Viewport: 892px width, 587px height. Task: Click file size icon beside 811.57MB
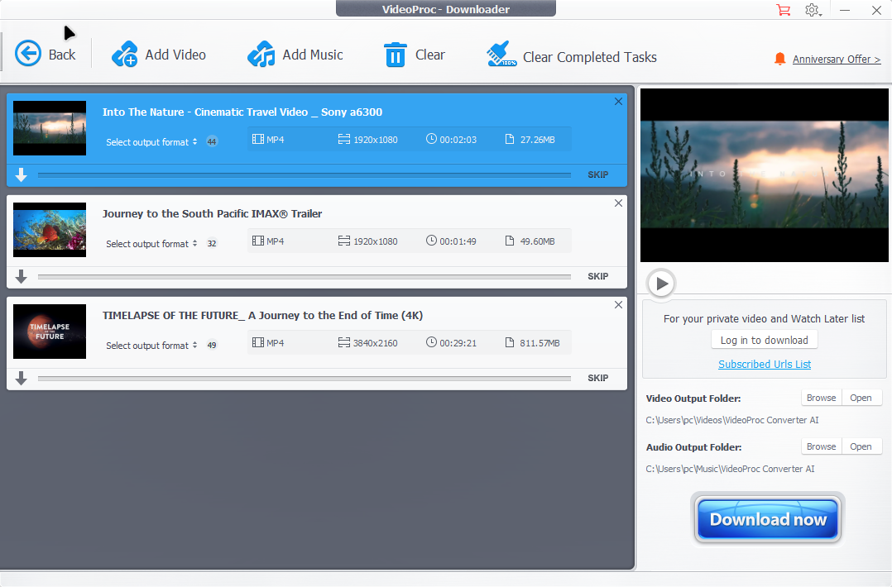510,342
